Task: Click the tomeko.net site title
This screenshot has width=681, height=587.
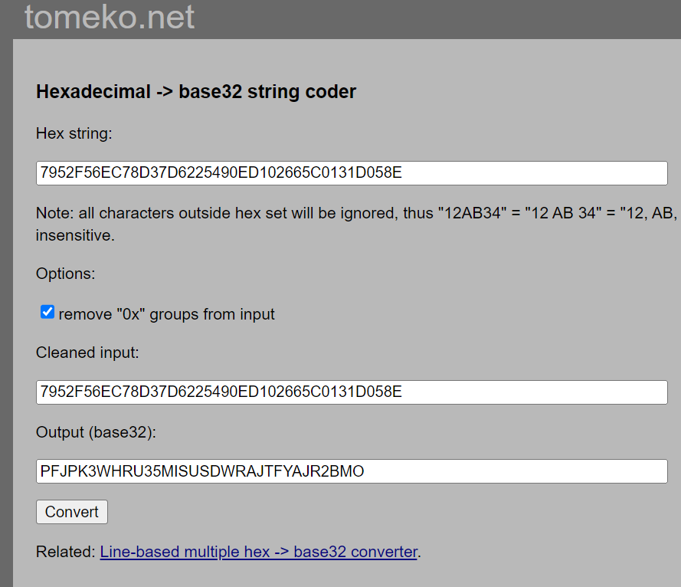Action: (110, 17)
